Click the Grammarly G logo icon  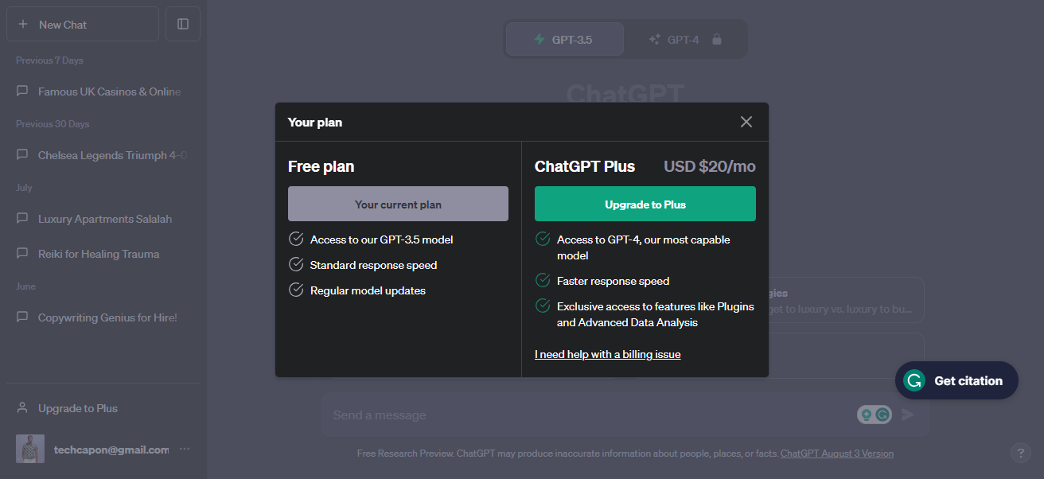[915, 380]
